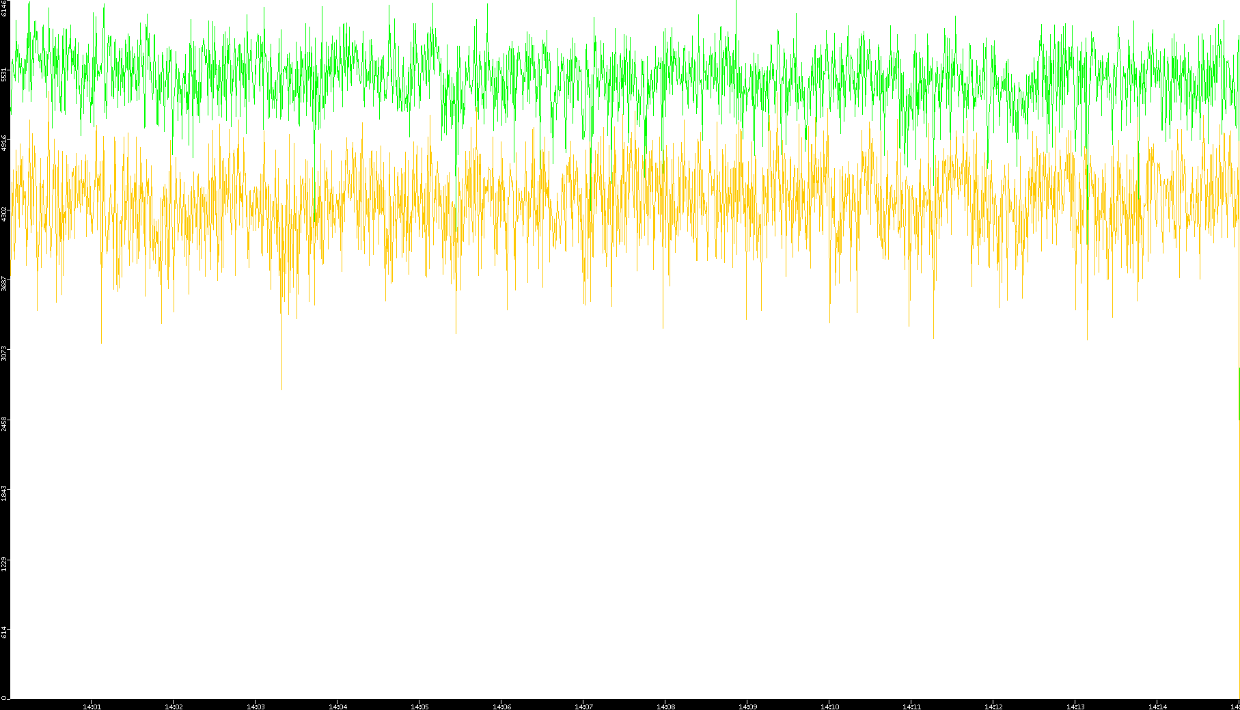Select the 1843 vertical axis label
Screen dimensions: 1240x710
[5, 493]
